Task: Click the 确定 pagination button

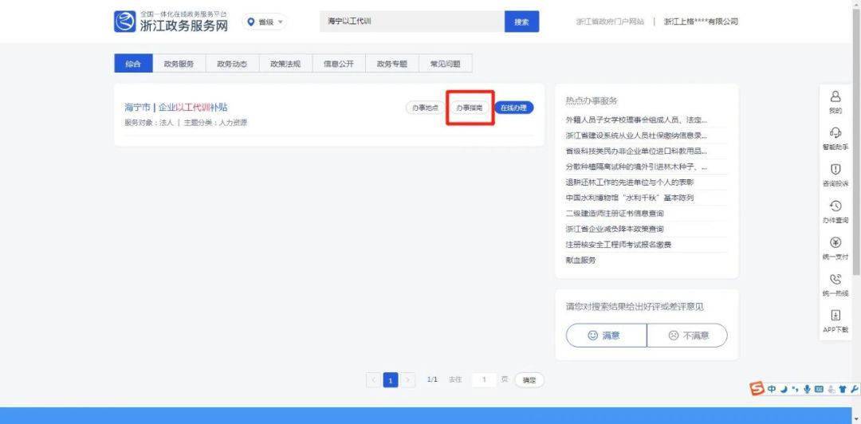Action: [x=529, y=379]
